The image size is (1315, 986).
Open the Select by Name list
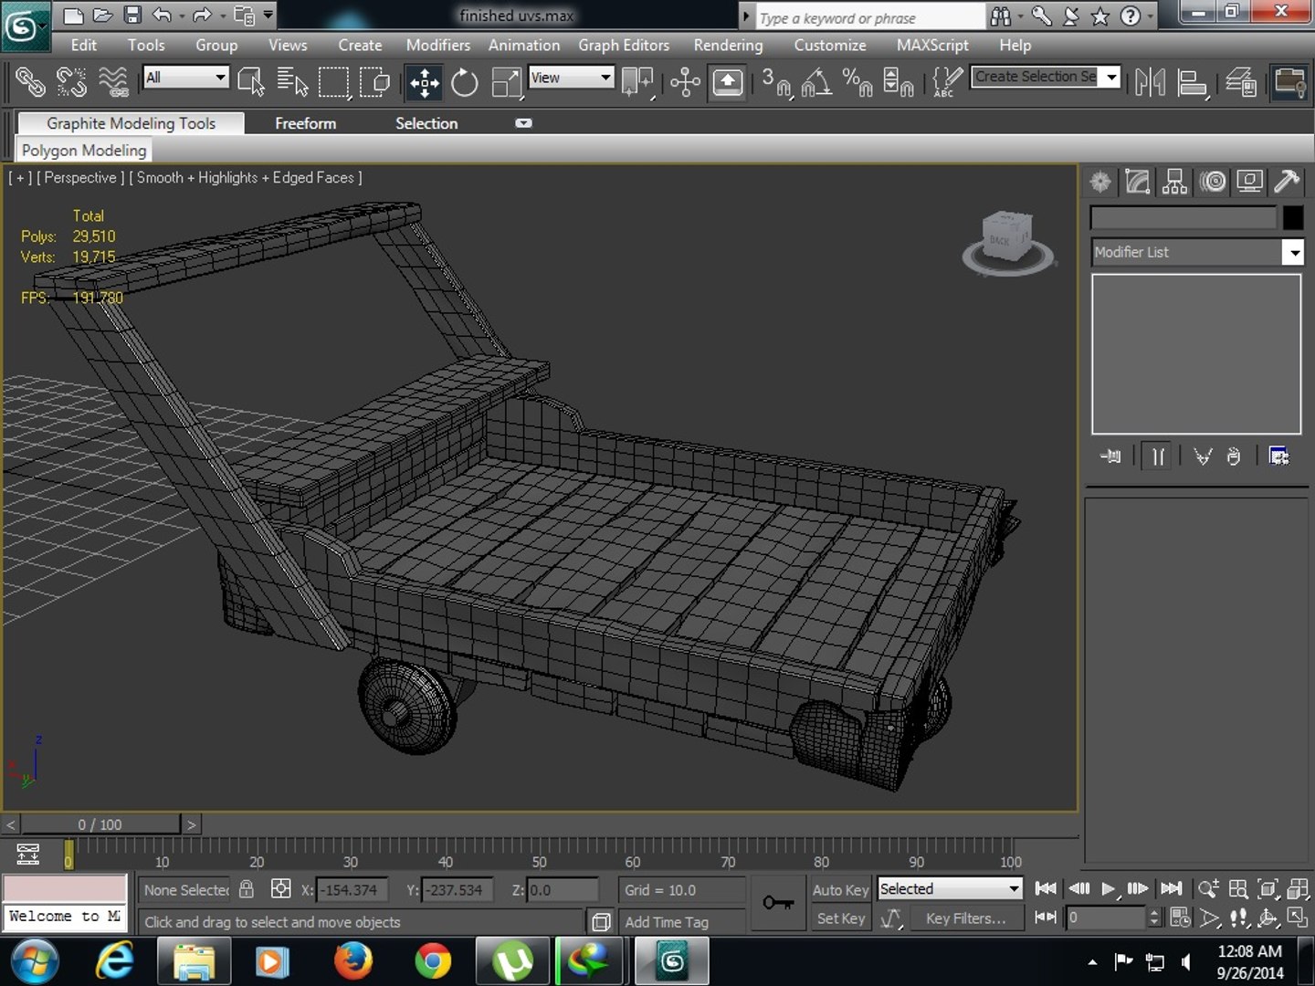coord(292,83)
